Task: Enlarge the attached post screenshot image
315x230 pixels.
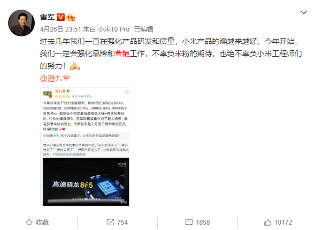Action: [x=85, y=147]
